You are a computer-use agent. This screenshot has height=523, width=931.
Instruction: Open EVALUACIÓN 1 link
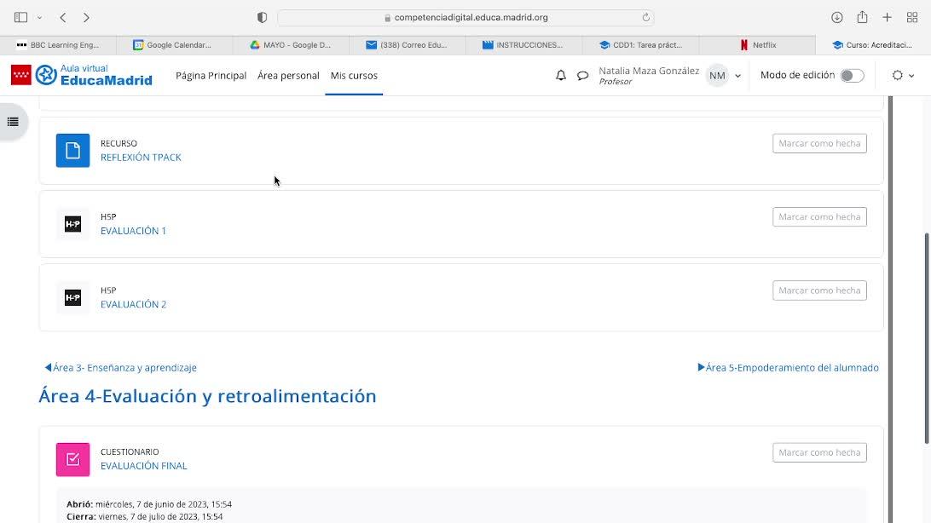[x=133, y=231]
